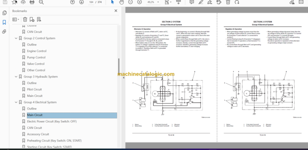Open the Outline bookmark under Group 4
Screen dimensions: 308x150
[32, 108]
